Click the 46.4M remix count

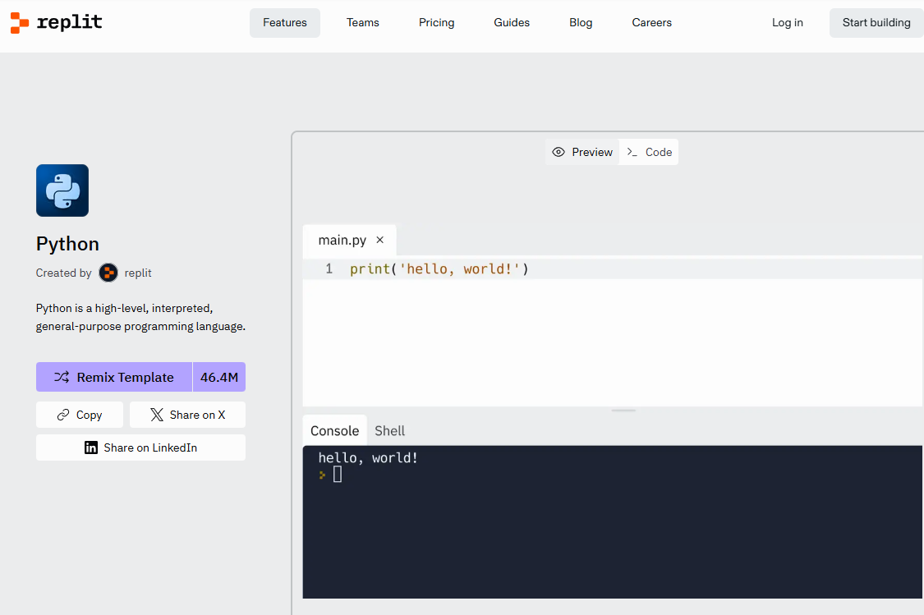[x=219, y=377]
